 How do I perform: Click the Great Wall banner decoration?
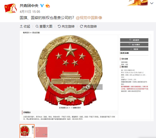(x=137, y=3)
